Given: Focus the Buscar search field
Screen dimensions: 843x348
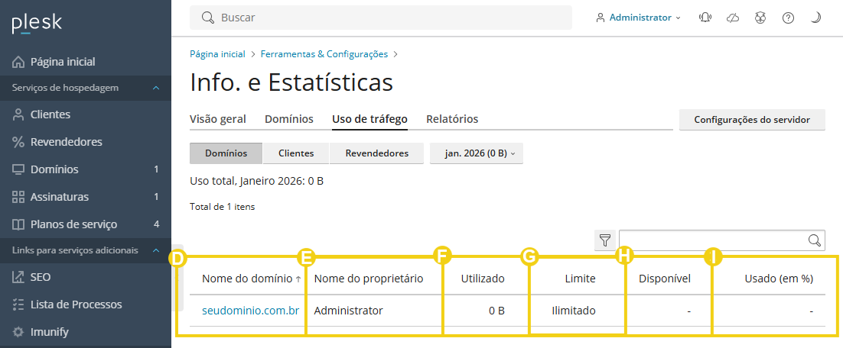Looking at the screenshot, I should coord(381,18).
